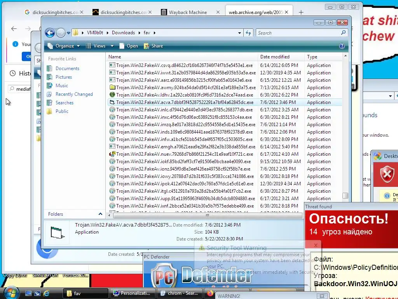The width and height of the screenshot is (398, 299).
Task: Switch to Personalization taskbar button
Action: tap(132, 293)
